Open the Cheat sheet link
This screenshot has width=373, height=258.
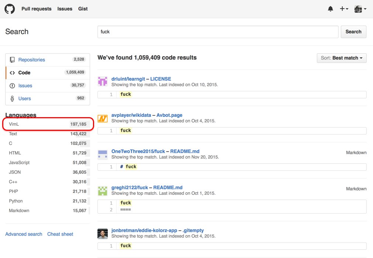[60, 234]
